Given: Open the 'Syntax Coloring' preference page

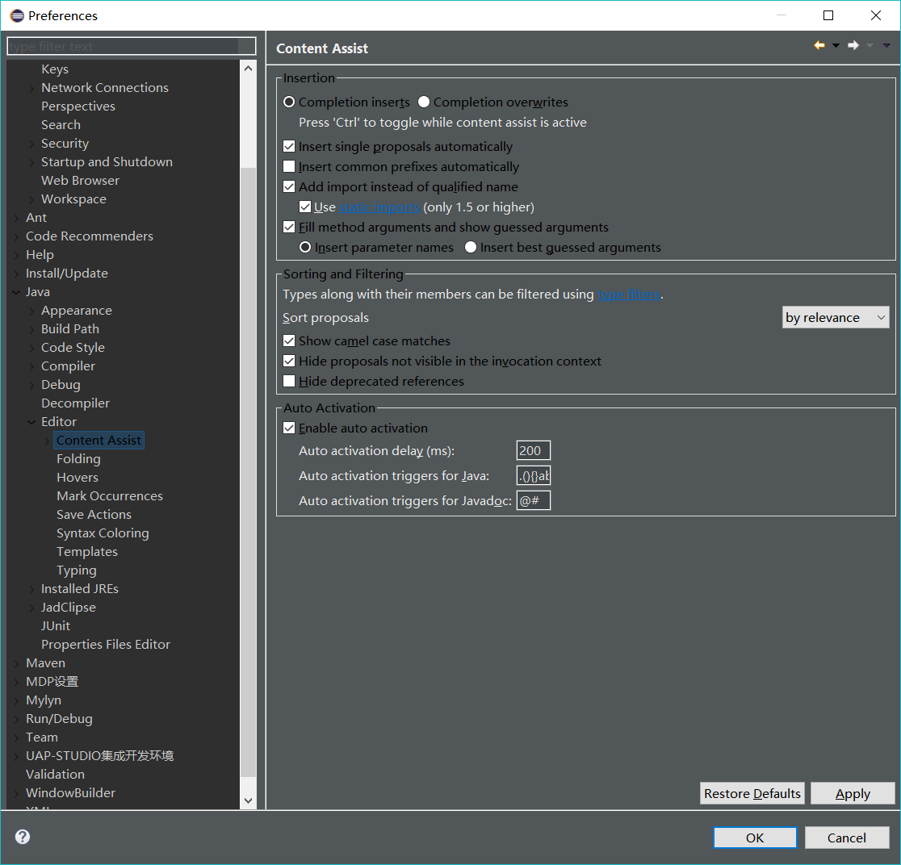Looking at the screenshot, I should tap(103, 533).
